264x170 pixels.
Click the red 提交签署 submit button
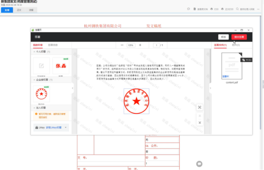(x=239, y=37)
